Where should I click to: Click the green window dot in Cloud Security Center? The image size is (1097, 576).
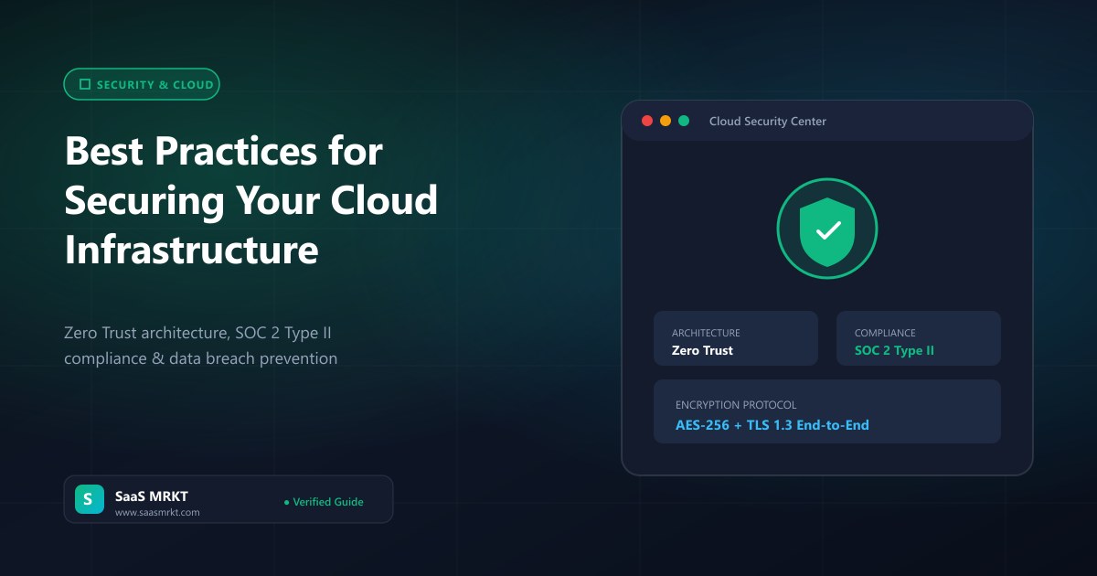684,121
